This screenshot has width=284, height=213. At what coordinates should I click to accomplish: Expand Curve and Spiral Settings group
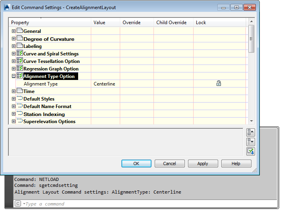click(13, 54)
